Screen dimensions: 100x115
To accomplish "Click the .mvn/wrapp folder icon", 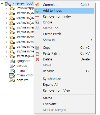I will click(x=12, y=8).
